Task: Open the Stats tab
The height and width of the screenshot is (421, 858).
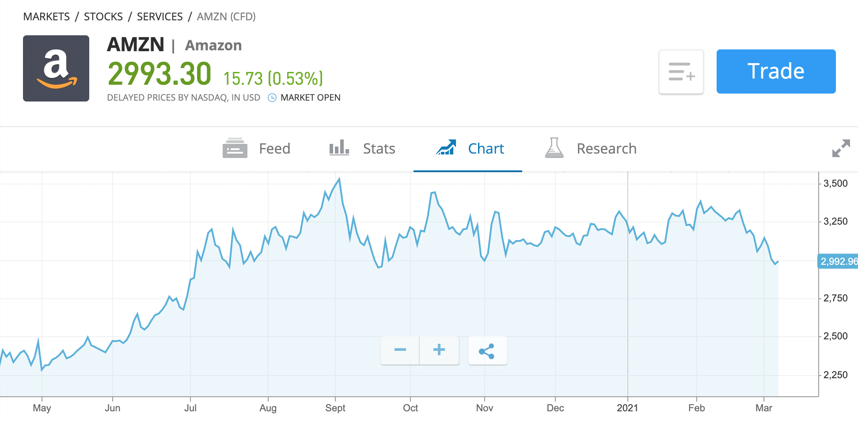Action: click(362, 149)
